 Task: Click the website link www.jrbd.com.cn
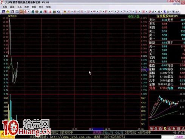pos(70,137)
